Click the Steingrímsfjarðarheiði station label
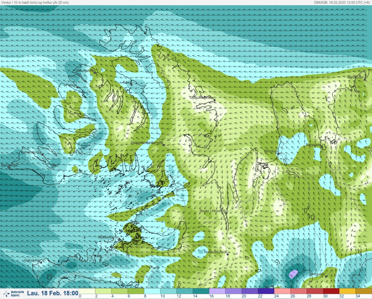 pyautogui.click(x=147, y=143)
